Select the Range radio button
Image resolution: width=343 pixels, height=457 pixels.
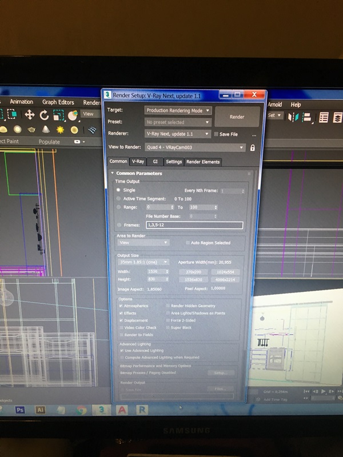coord(118,207)
